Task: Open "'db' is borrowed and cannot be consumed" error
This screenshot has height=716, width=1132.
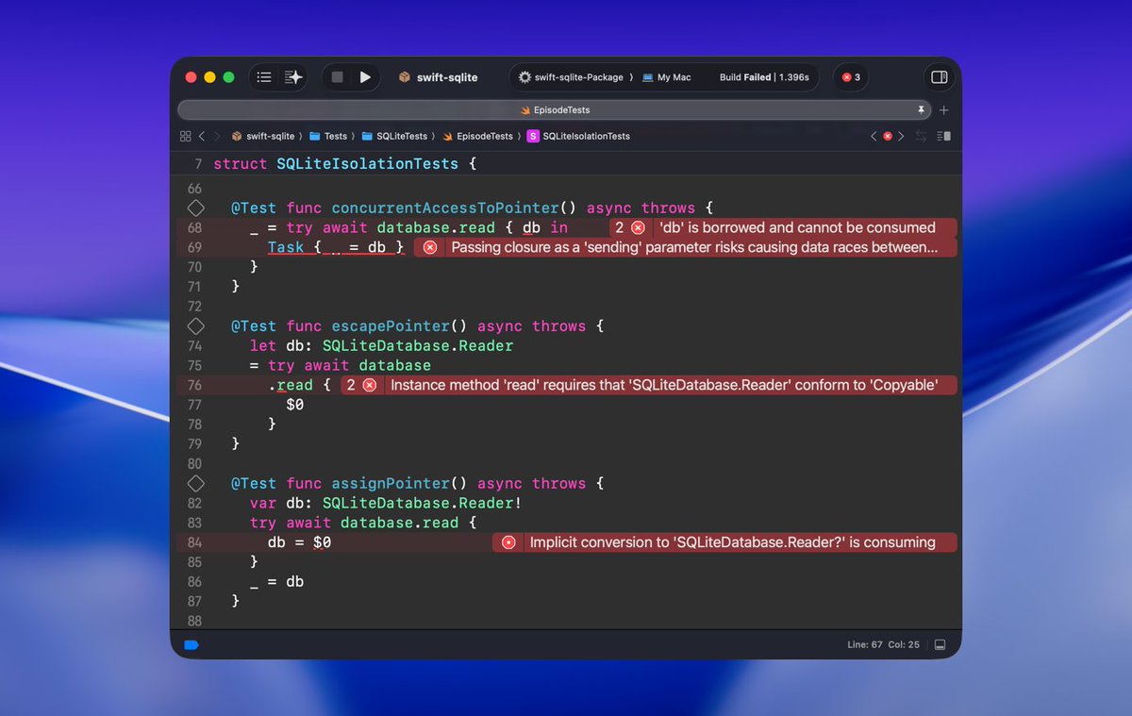Action: tap(797, 227)
